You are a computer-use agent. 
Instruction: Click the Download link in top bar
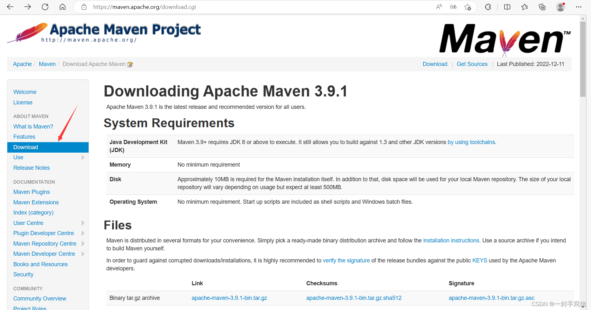(x=435, y=64)
